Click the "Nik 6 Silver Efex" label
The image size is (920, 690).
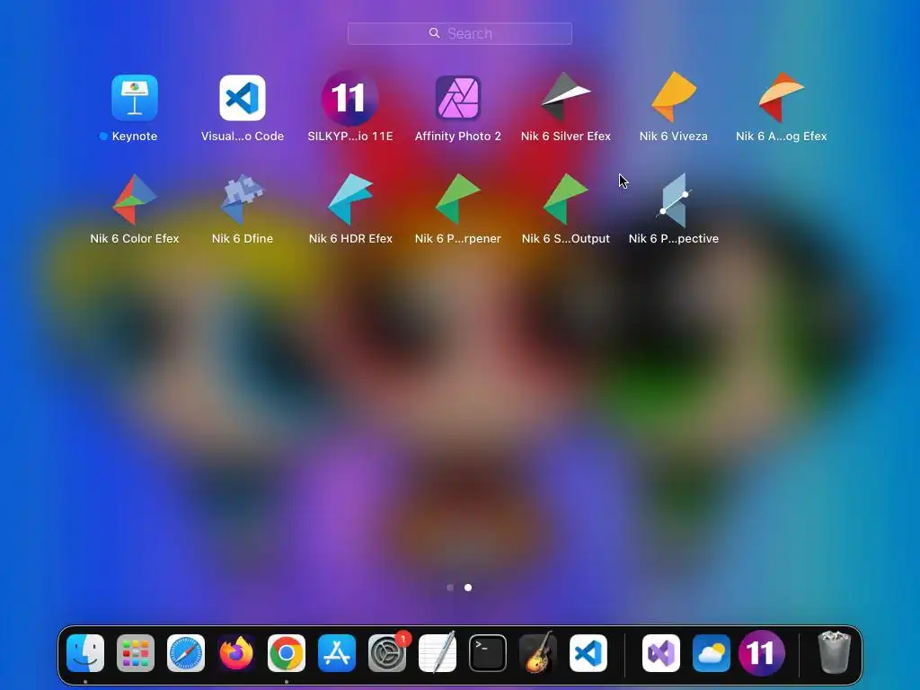[x=566, y=137]
